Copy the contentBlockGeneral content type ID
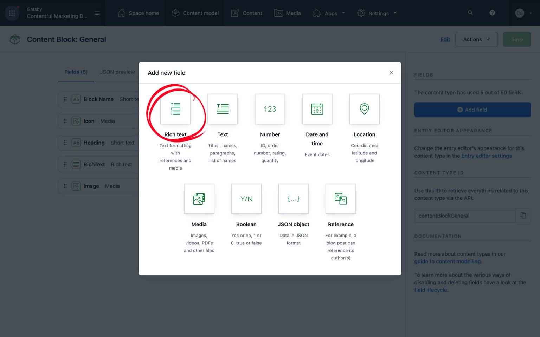The image size is (540, 337). (523, 215)
